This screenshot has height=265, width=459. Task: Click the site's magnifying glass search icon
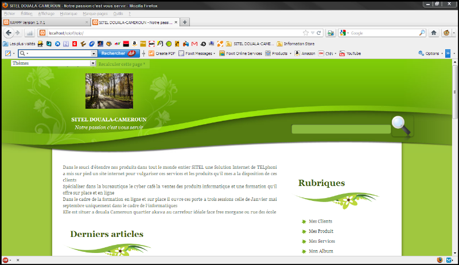pyautogui.click(x=400, y=125)
